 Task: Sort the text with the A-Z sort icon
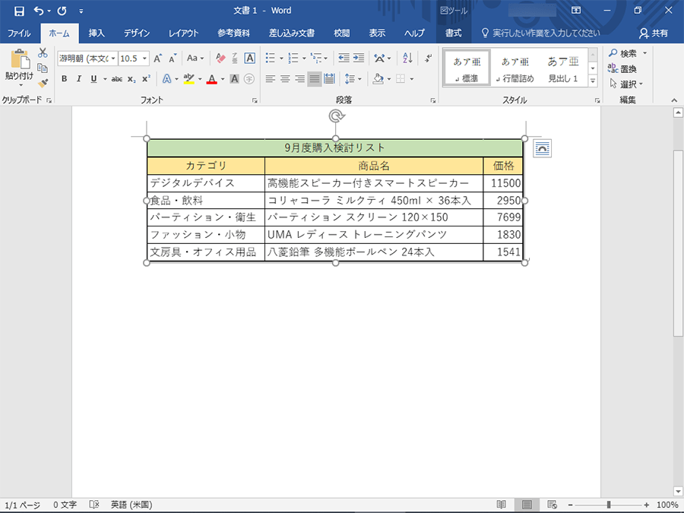pyautogui.click(x=407, y=59)
